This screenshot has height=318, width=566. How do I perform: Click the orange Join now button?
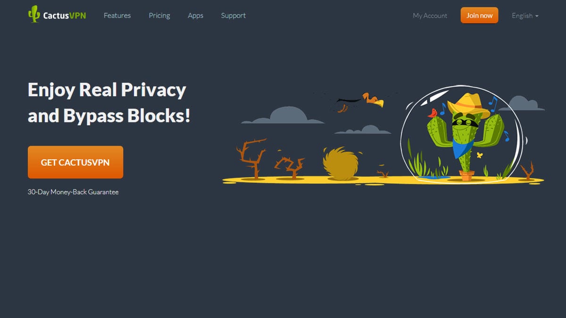pyautogui.click(x=479, y=15)
